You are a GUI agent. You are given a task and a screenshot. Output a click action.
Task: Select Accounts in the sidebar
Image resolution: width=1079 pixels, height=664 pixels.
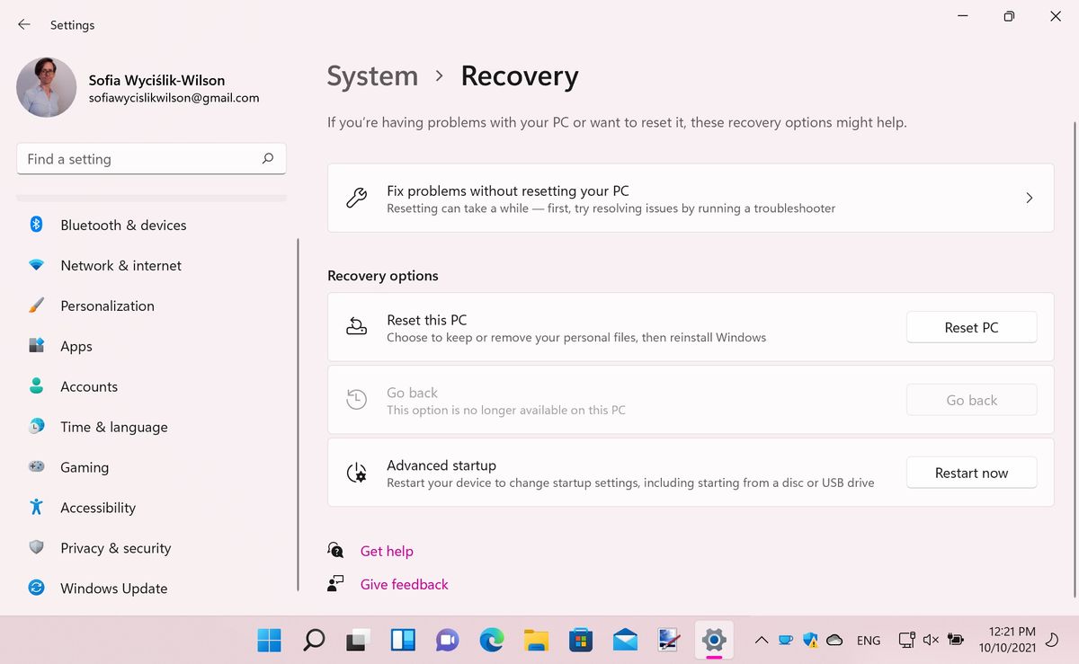pos(88,386)
